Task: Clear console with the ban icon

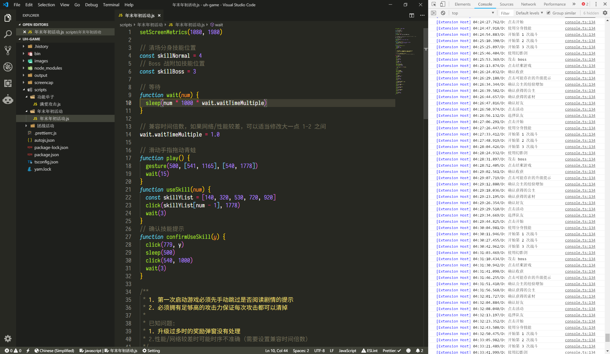Action: (443, 13)
